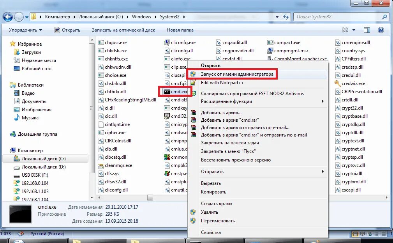Screen dimensions: 393x243
Task: Open Help via the question mark icon
Action: 381,30
